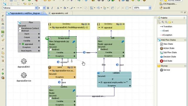Switch to the appraisalentry.webflow_diagram tab
188x106 pixels.
pyautogui.click(x=25, y=13)
